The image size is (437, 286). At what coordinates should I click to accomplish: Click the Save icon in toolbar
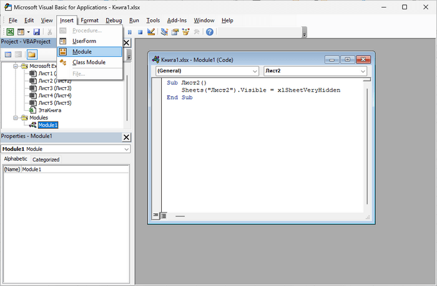[x=36, y=32]
